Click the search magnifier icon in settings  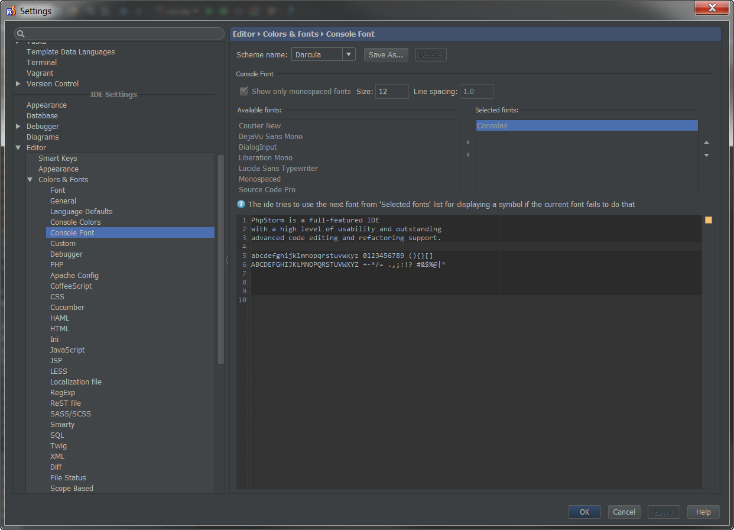20,34
